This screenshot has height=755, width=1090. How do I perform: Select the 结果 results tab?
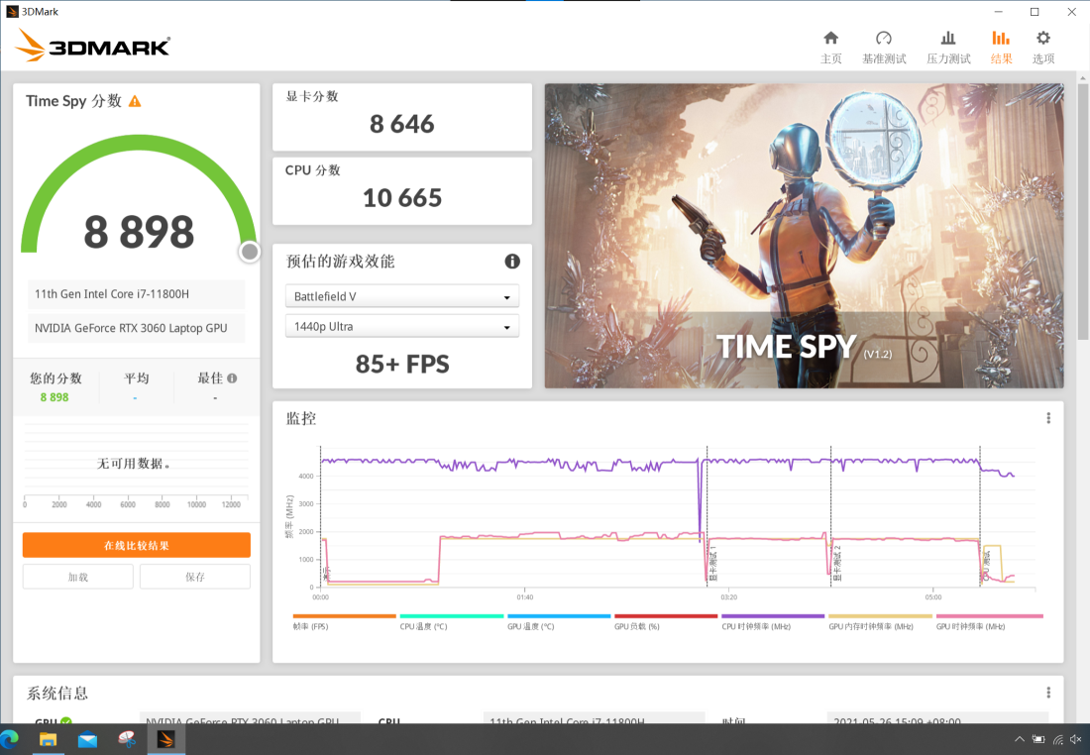pos(1001,48)
